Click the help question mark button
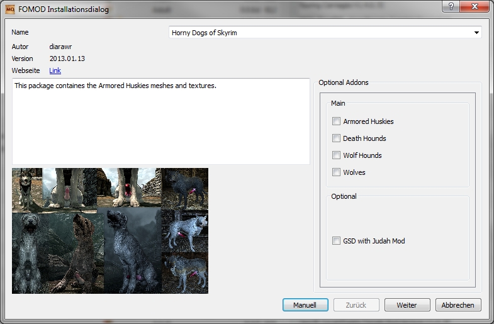 (x=451, y=6)
